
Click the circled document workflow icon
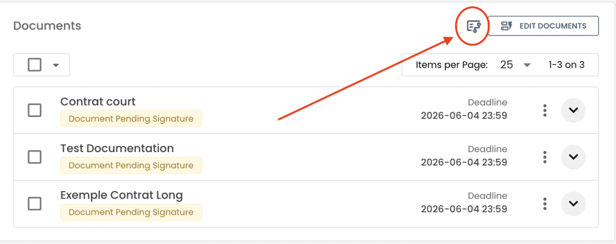[474, 26]
